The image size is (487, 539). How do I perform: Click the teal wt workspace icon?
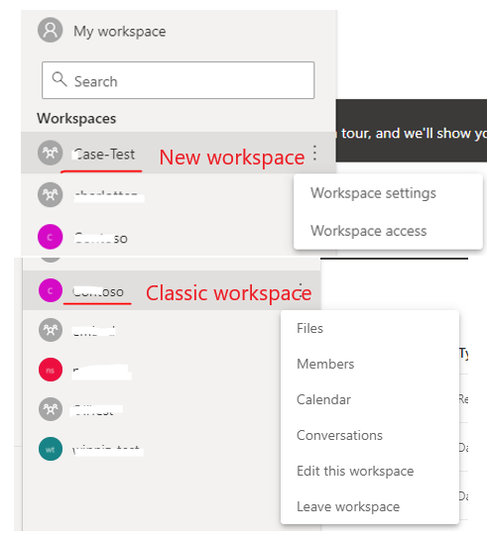[x=51, y=449]
